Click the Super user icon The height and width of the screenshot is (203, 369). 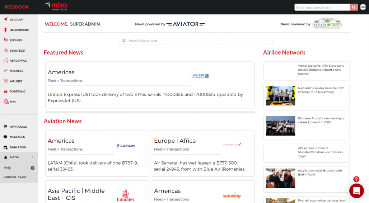click(x=5, y=157)
